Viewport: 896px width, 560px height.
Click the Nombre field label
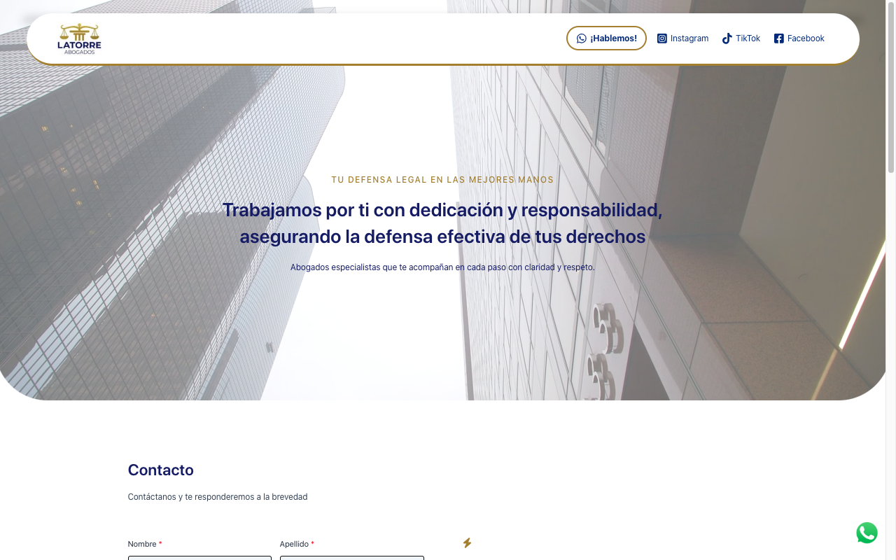pos(142,544)
